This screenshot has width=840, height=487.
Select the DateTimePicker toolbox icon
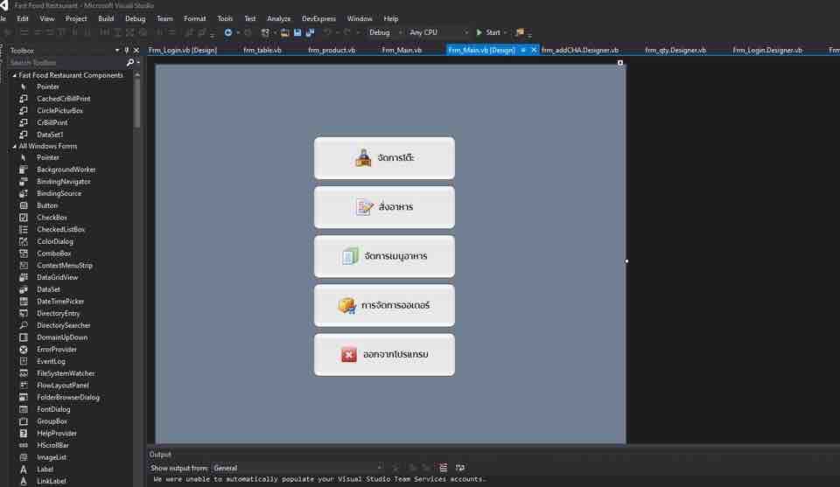pos(24,302)
